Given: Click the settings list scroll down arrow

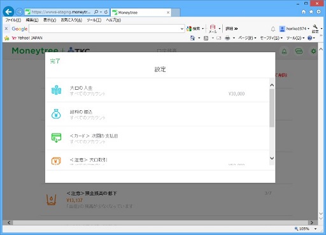Looking at the screenshot, I should [x=272, y=158].
